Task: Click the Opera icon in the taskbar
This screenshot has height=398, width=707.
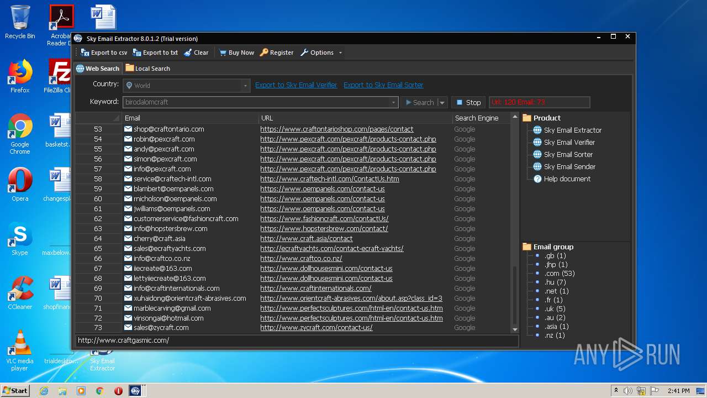Action: 118,390
